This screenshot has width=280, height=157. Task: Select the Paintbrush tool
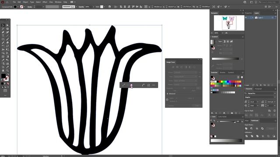[x=7, y=39]
